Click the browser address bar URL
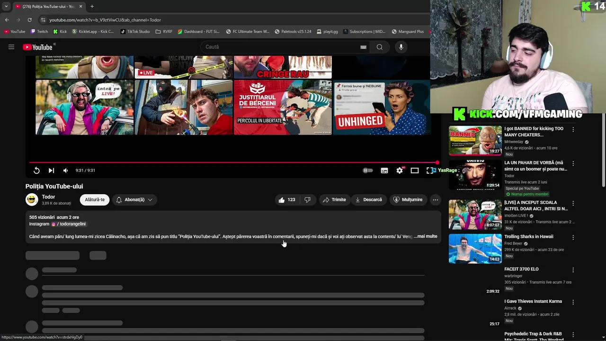 click(105, 20)
